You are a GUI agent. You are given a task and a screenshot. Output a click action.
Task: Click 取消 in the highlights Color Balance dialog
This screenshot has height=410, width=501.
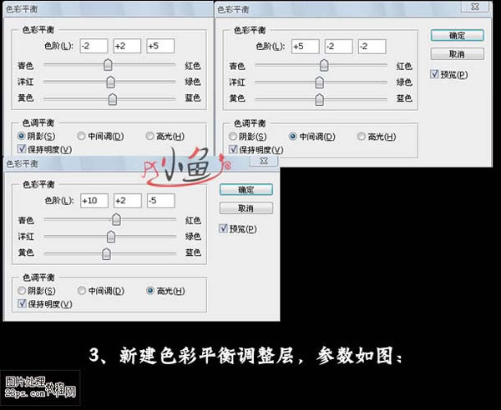pos(246,208)
